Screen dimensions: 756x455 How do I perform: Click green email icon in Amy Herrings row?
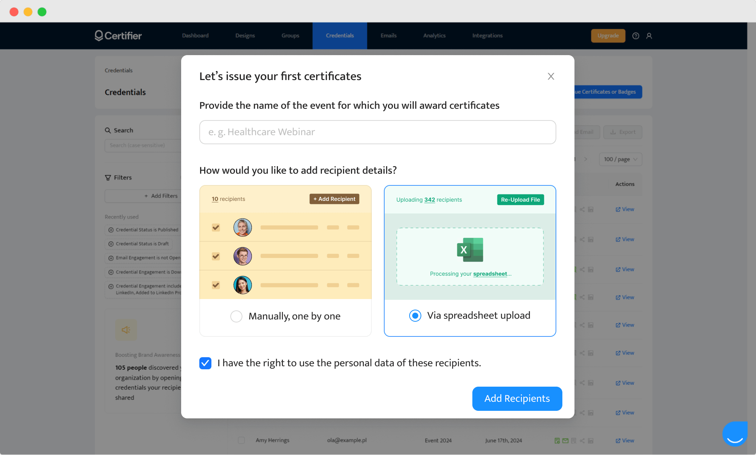click(x=565, y=441)
